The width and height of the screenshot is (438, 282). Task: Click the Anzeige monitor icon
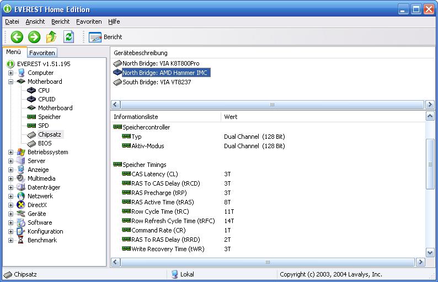[21, 170]
